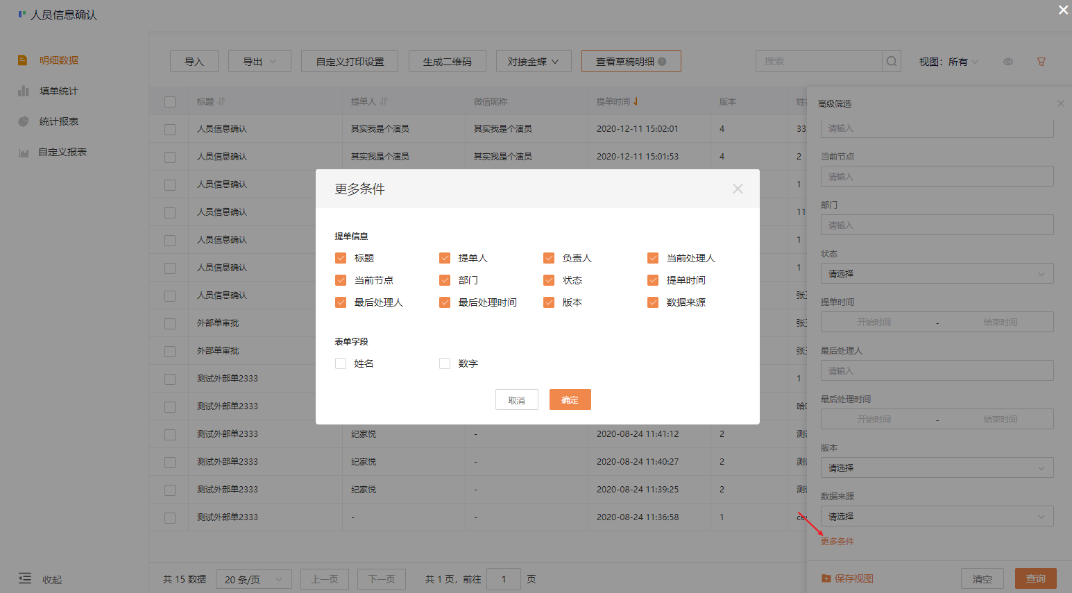Check row with time 2020-12-11 15:02:01
This screenshot has width=1072, height=593.
click(170, 130)
